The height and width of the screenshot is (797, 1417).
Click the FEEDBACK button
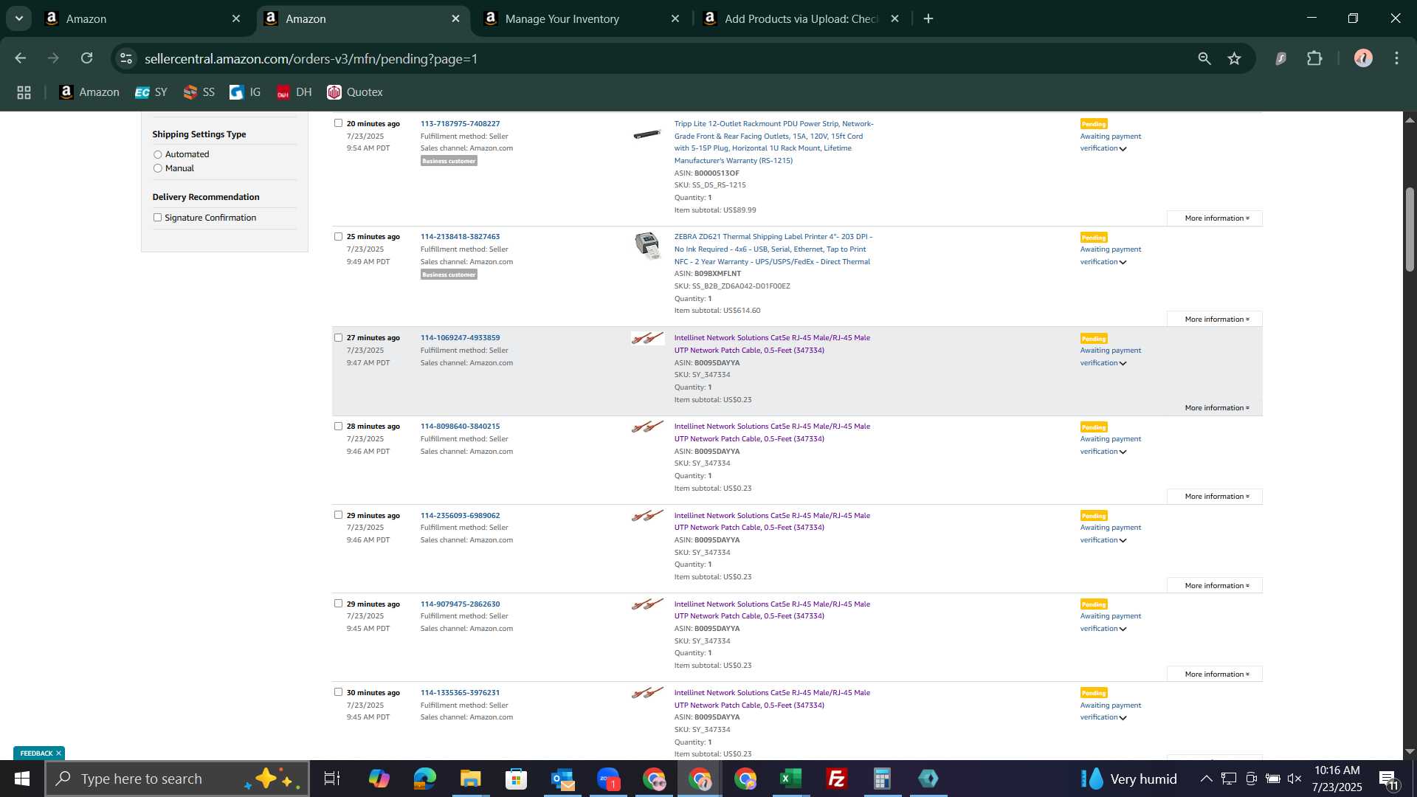point(36,753)
